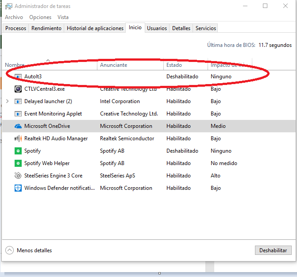The height and width of the screenshot is (277, 297).
Task: Switch to the Procesos tab
Action: click(x=16, y=28)
